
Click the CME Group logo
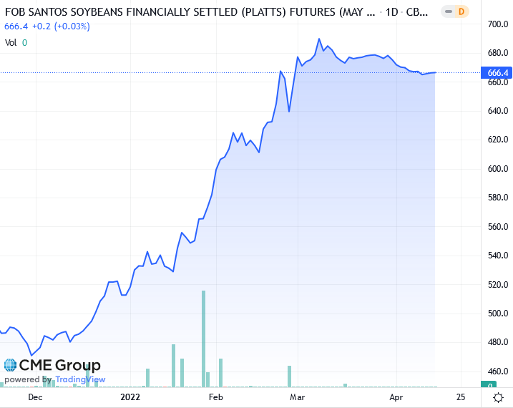pyautogui.click(x=52, y=366)
